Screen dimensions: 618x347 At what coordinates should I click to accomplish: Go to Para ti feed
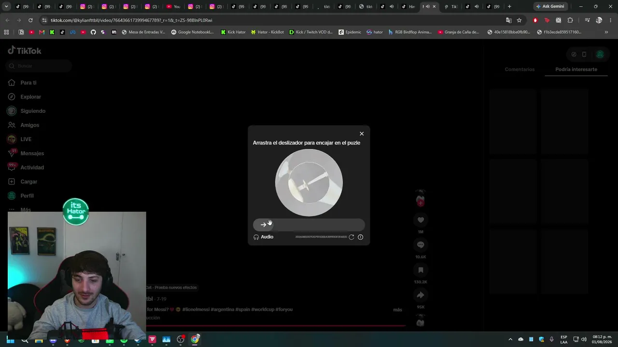[22, 83]
